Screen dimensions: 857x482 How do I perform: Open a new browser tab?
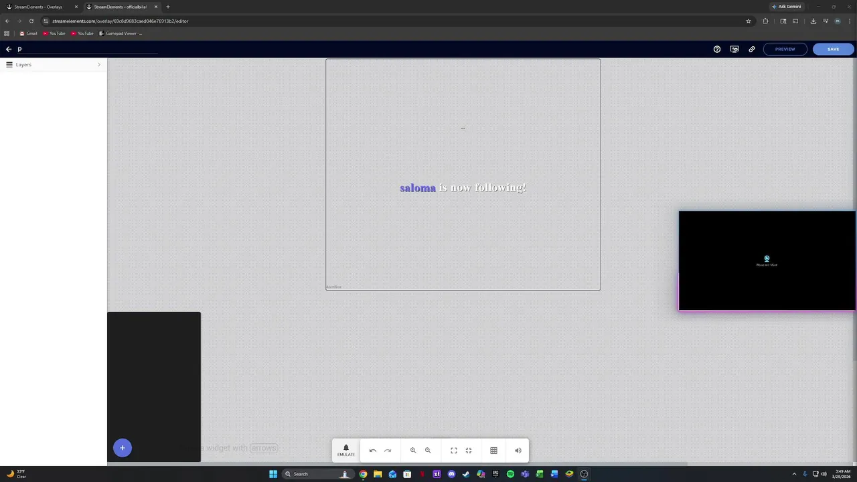[168, 7]
